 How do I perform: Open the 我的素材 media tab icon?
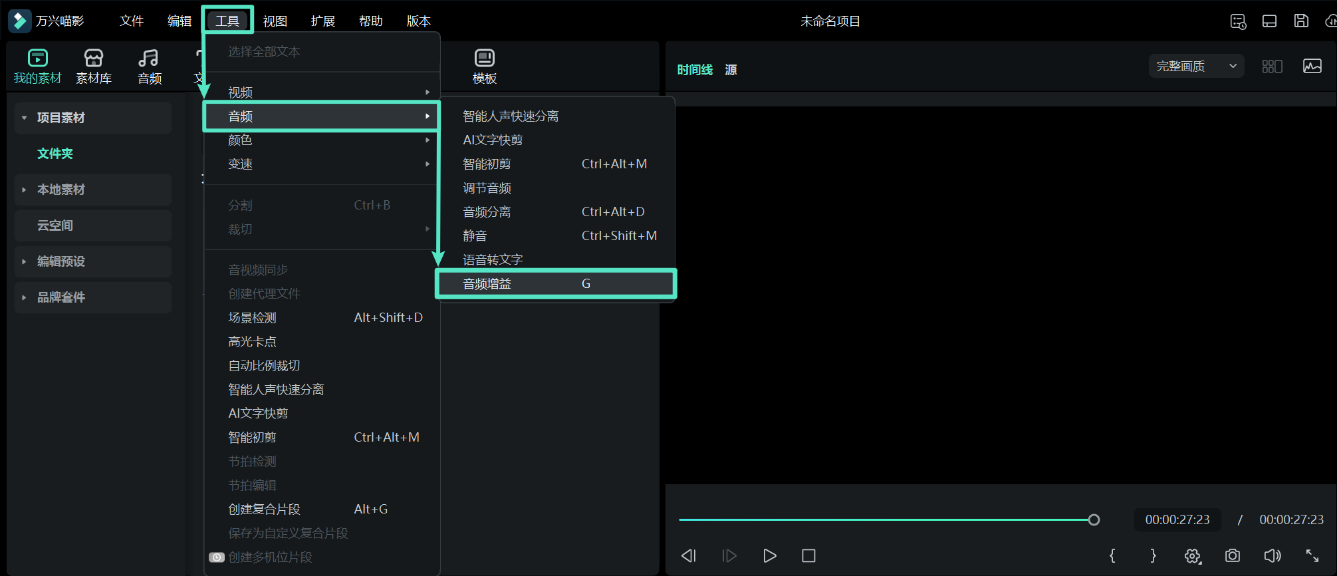pos(38,58)
